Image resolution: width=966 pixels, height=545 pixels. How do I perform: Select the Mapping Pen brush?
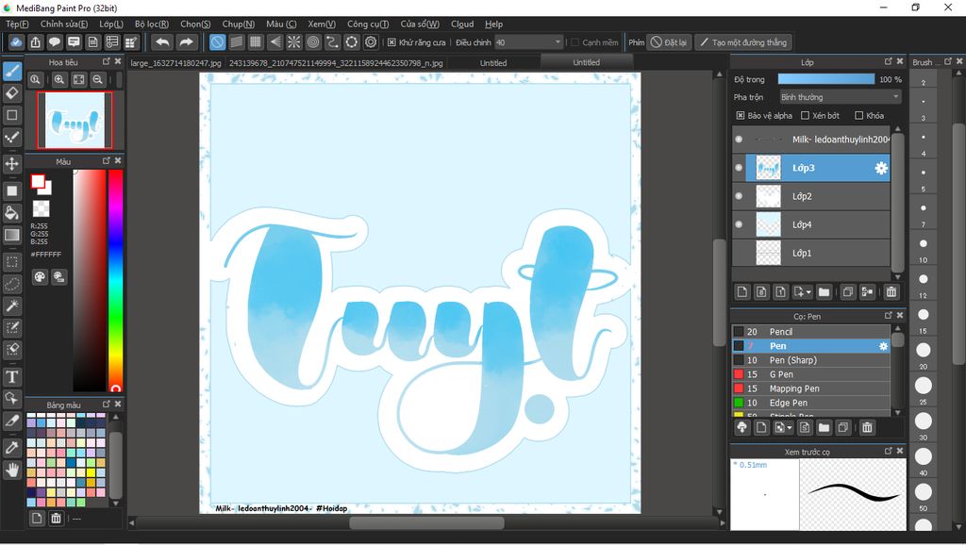[811, 388]
